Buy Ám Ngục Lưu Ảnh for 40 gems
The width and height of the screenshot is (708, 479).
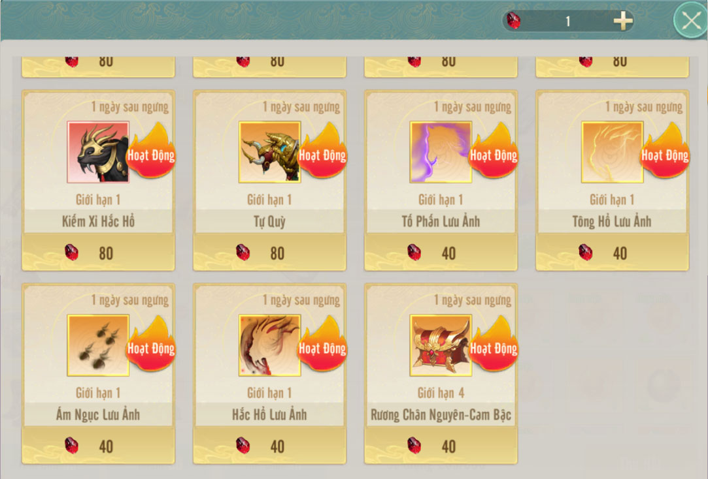coord(99,446)
